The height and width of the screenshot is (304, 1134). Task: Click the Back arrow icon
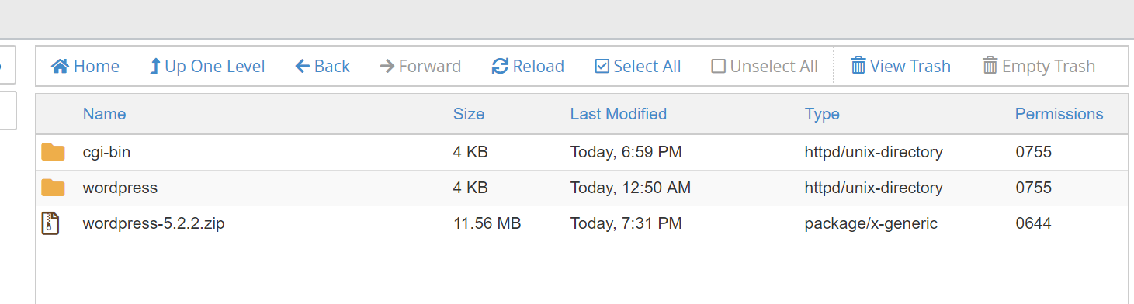click(x=303, y=67)
